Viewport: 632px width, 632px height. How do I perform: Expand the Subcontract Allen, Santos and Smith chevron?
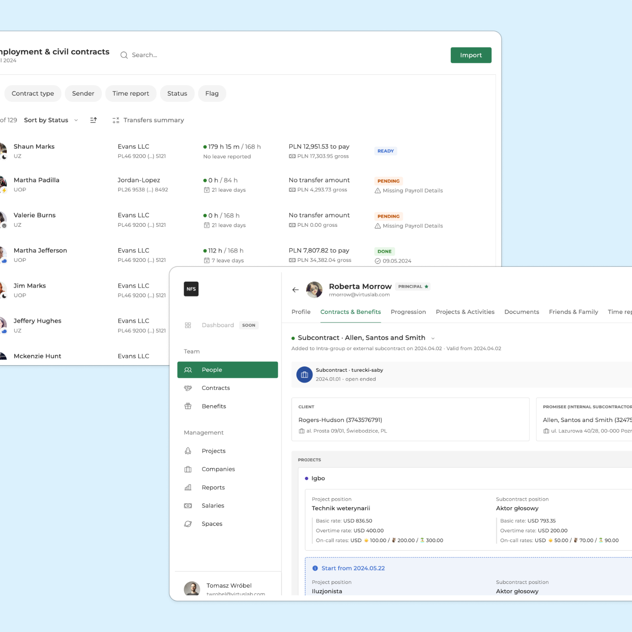[x=433, y=338]
